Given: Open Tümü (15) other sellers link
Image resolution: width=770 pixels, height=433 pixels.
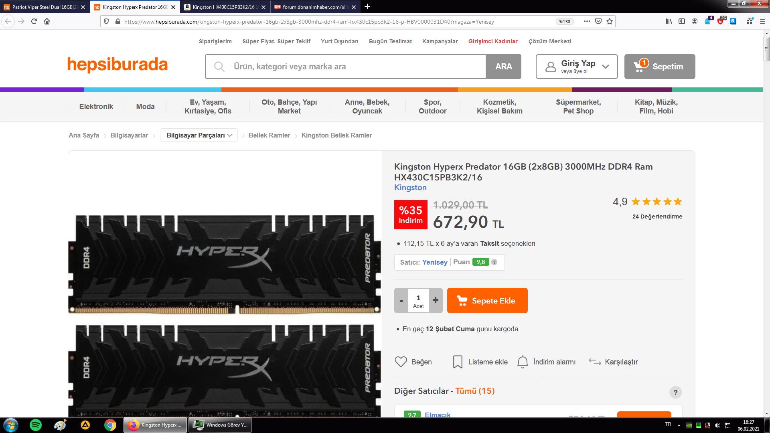Looking at the screenshot, I should [x=475, y=391].
